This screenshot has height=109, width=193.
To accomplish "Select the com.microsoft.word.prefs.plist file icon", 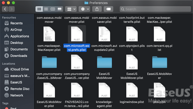I will click(x=77, y=34).
